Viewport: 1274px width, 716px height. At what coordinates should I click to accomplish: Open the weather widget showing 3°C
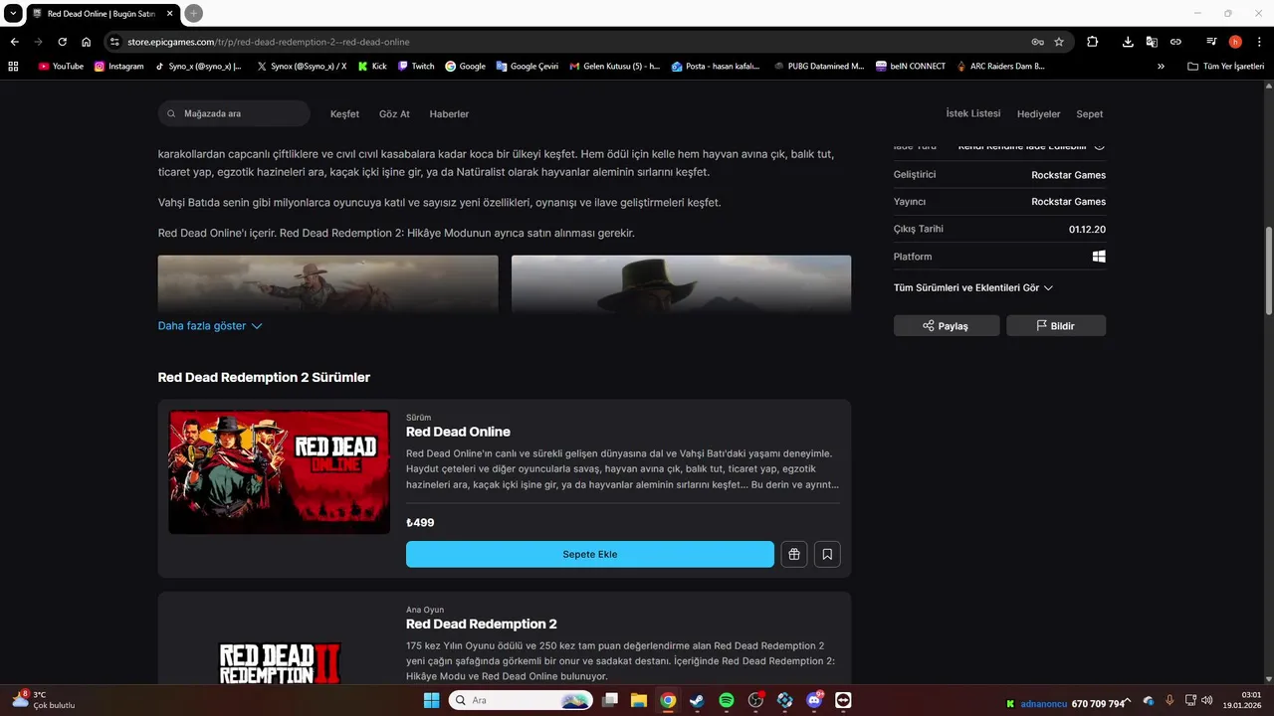point(44,700)
